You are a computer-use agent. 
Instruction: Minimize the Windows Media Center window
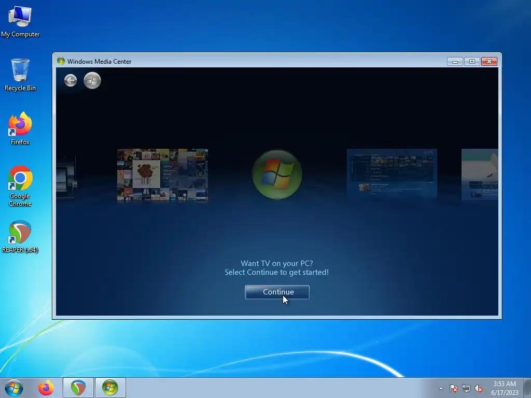455,62
